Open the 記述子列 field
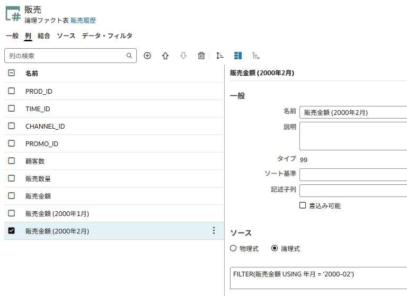The width and height of the screenshot is (407, 296). (x=353, y=191)
